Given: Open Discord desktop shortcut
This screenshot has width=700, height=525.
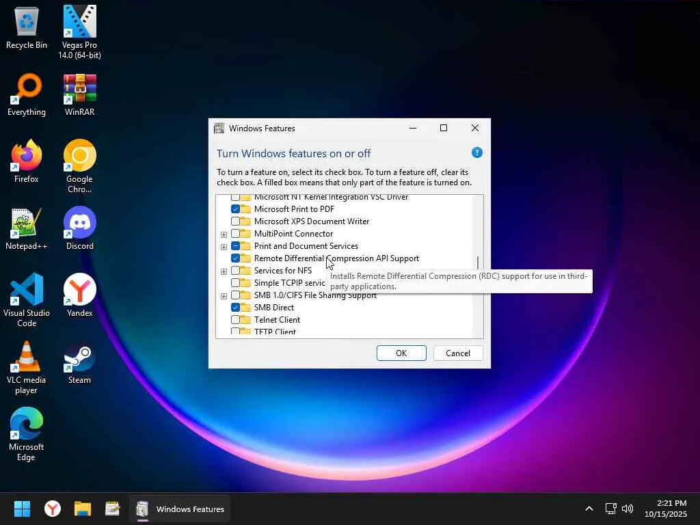Looking at the screenshot, I should 79,228.
